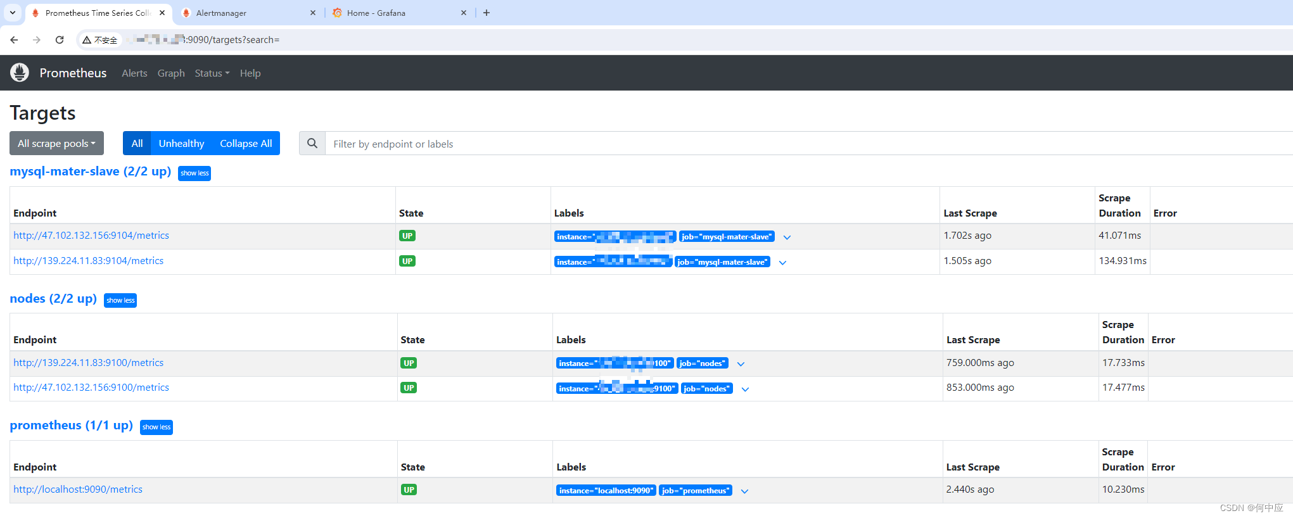Click UP state badge for 139.224.11.83:9100

[409, 363]
